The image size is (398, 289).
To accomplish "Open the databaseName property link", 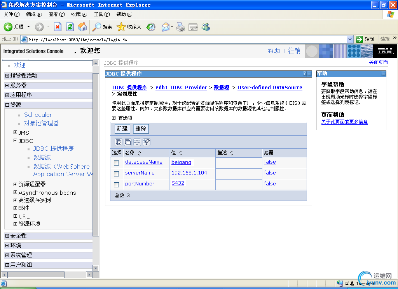I will click(x=144, y=162).
